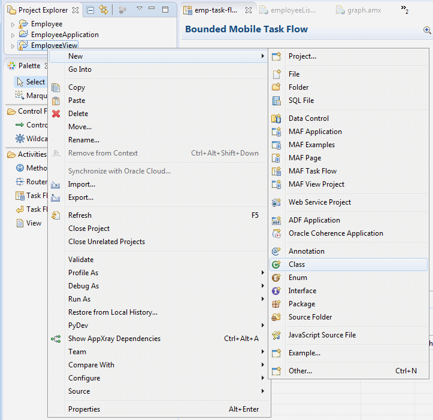Click the Enum icon

coord(277,278)
